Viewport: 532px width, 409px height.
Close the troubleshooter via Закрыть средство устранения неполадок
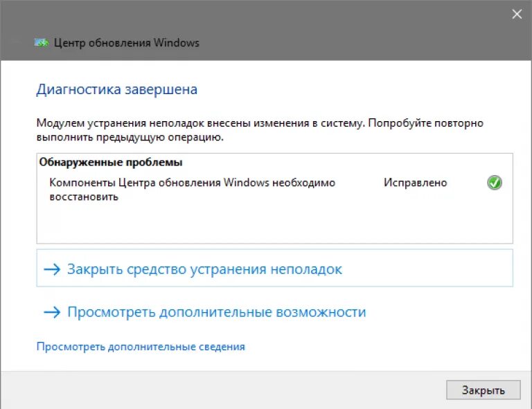(274, 268)
